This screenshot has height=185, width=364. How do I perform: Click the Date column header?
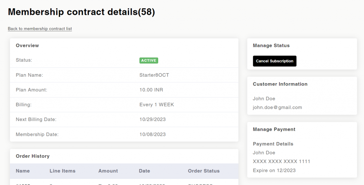(144, 171)
